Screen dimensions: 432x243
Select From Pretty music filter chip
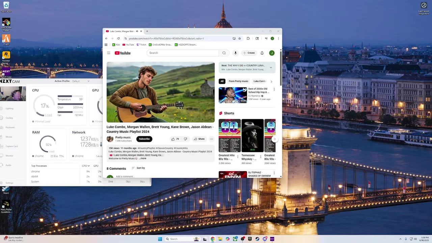238,81
